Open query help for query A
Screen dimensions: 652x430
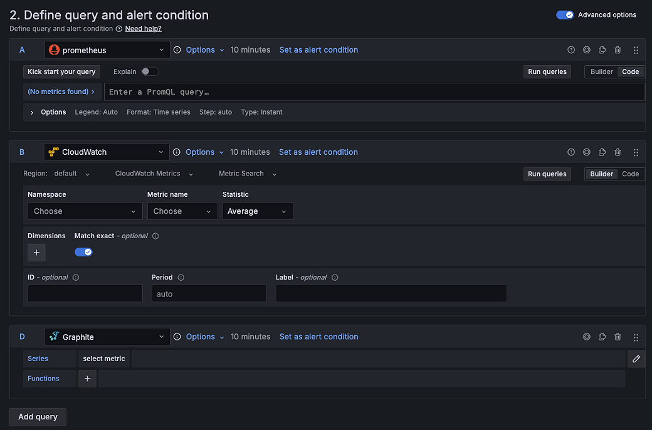[x=570, y=50]
